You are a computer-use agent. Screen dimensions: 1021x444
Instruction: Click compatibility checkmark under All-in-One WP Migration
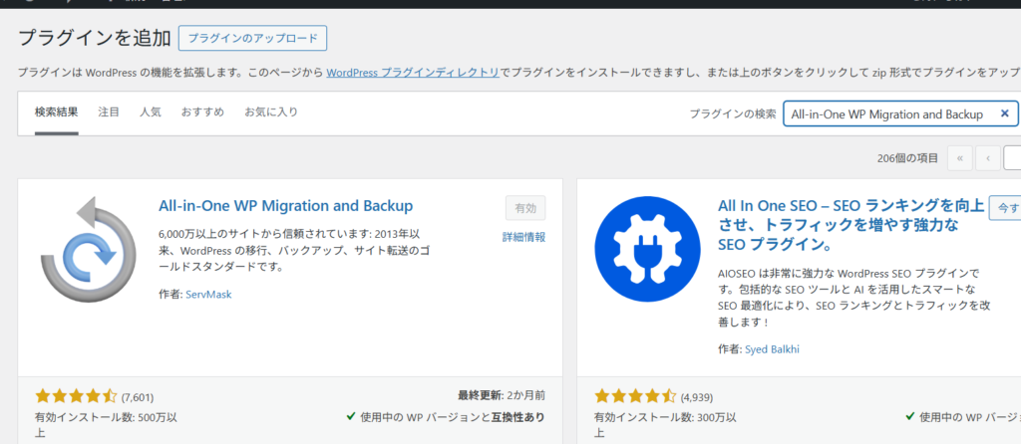point(351,416)
